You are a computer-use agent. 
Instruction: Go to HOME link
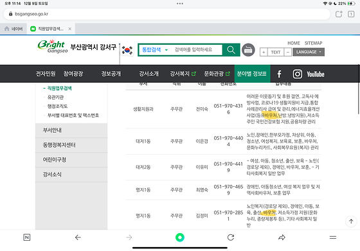click(x=294, y=43)
